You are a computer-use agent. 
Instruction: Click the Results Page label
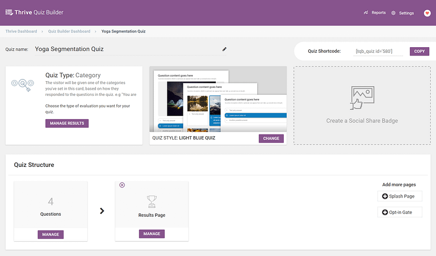(152, 215)
